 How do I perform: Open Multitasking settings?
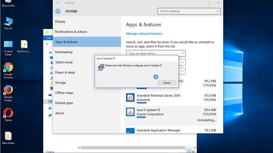point(87,52)
